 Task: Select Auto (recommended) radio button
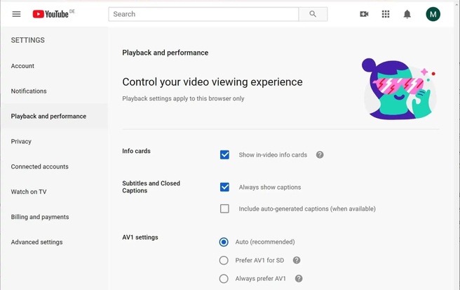[x=224, y=242]
